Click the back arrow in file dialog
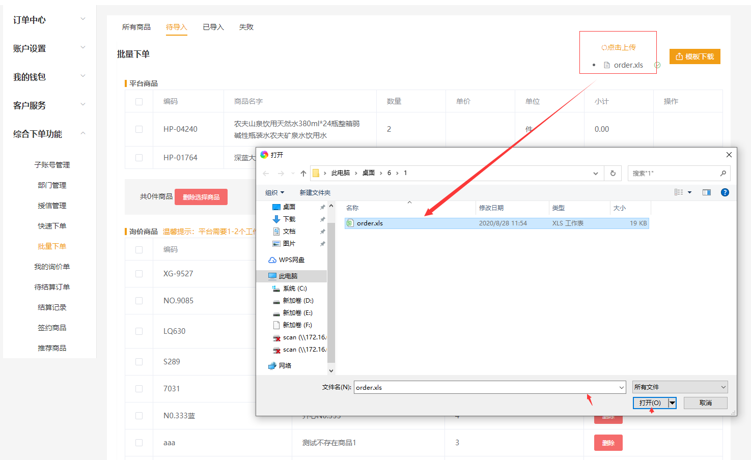This screenshot has width=751, height=460. point(266,174)
